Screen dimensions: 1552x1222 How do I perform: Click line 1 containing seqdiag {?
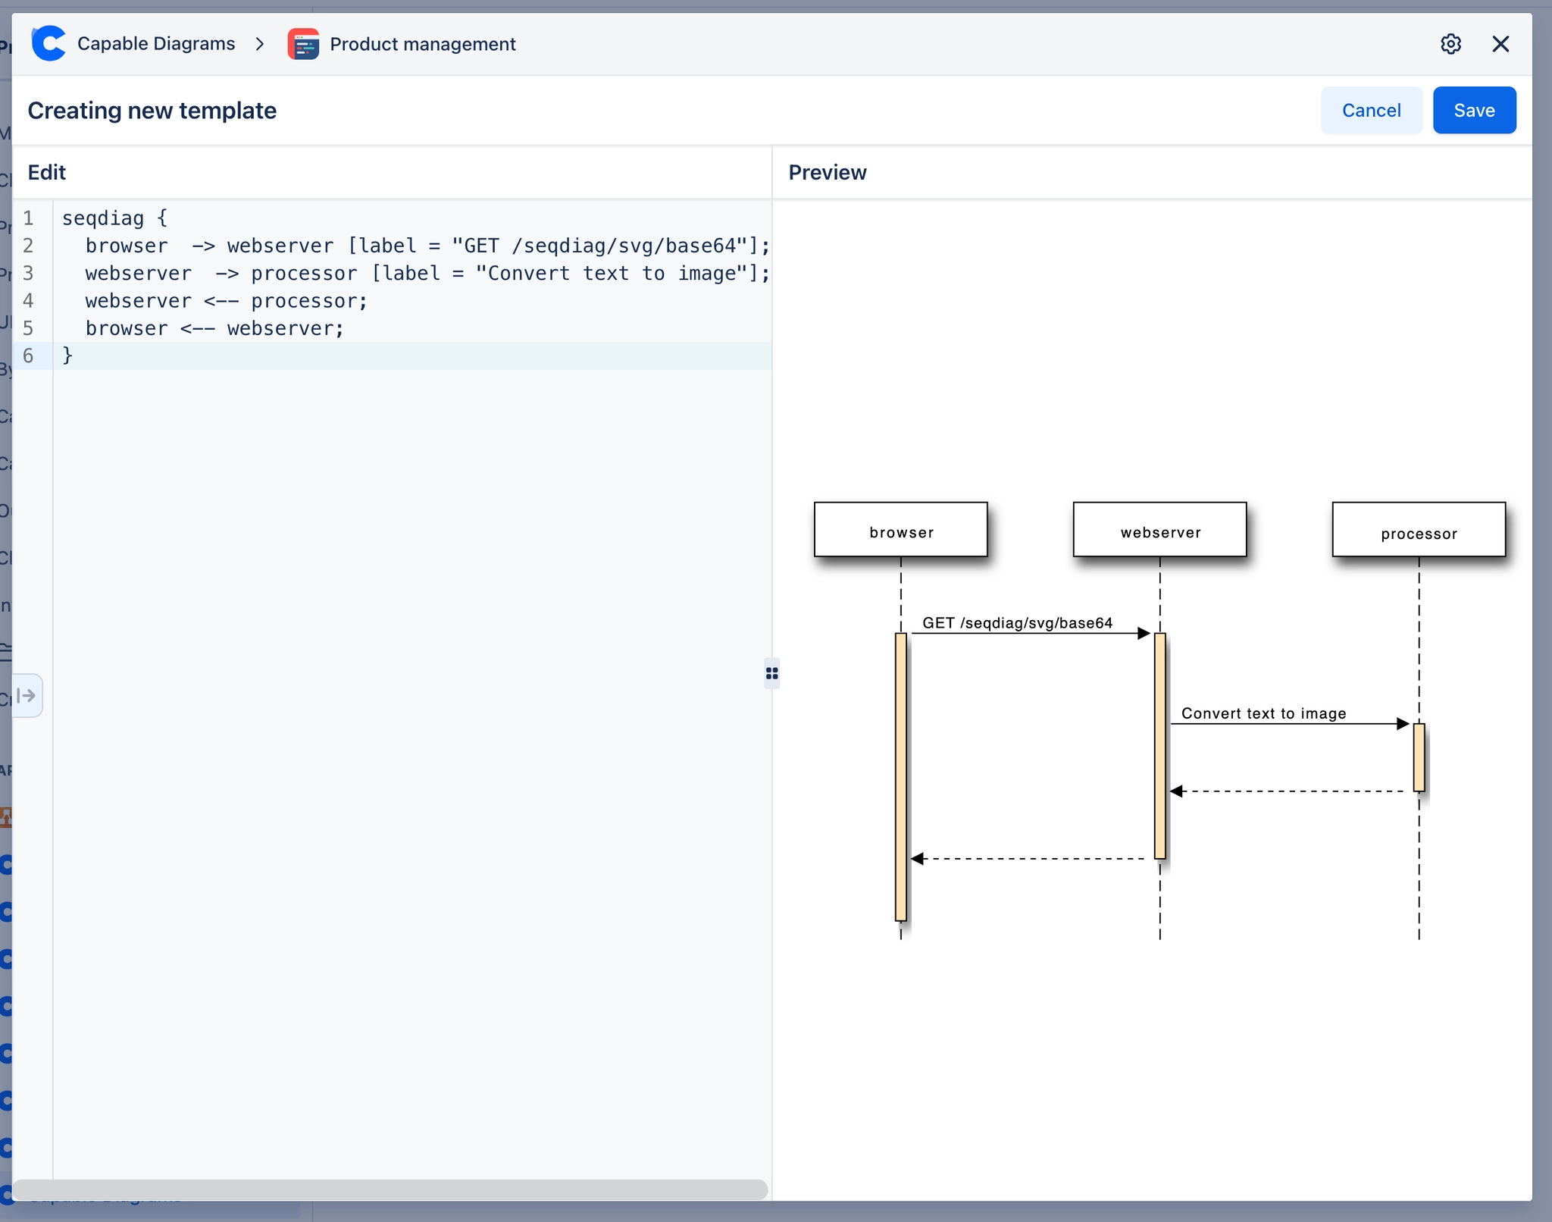pyautogui.click(x=114, y=218)
